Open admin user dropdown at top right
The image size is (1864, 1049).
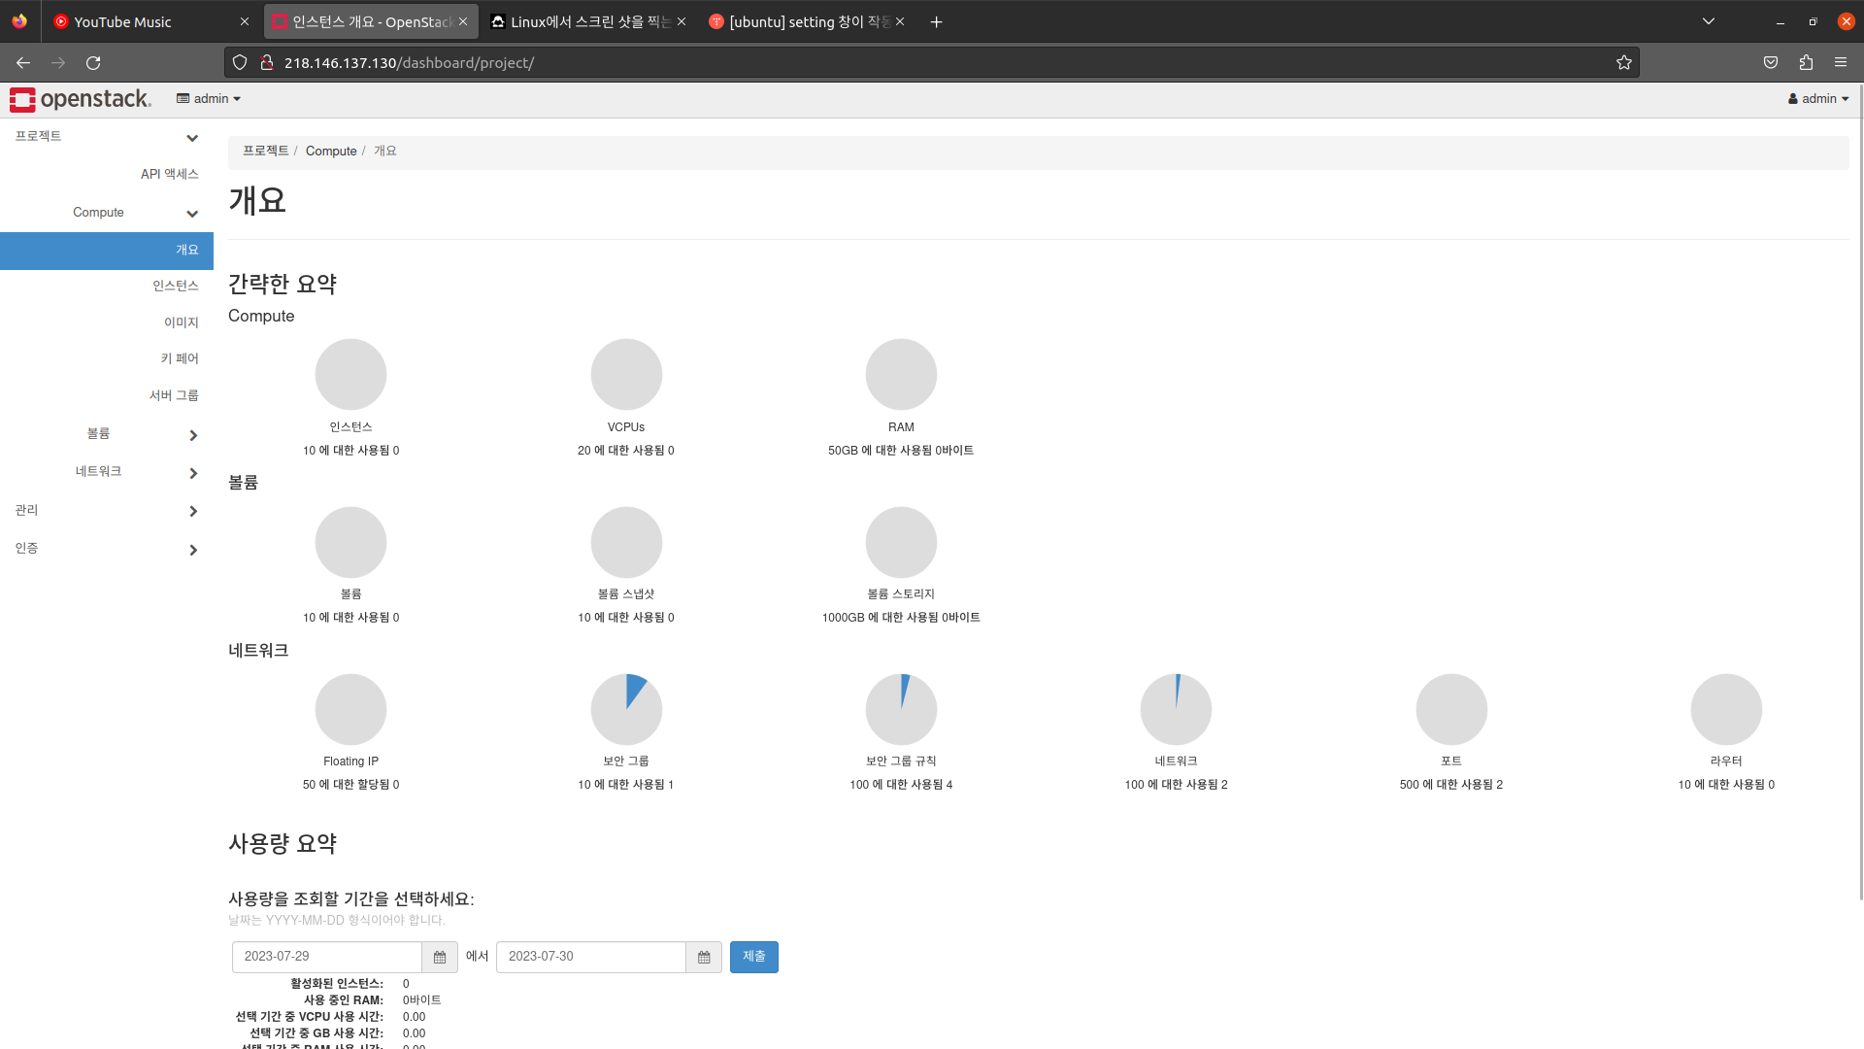(x=1818, y=99)
